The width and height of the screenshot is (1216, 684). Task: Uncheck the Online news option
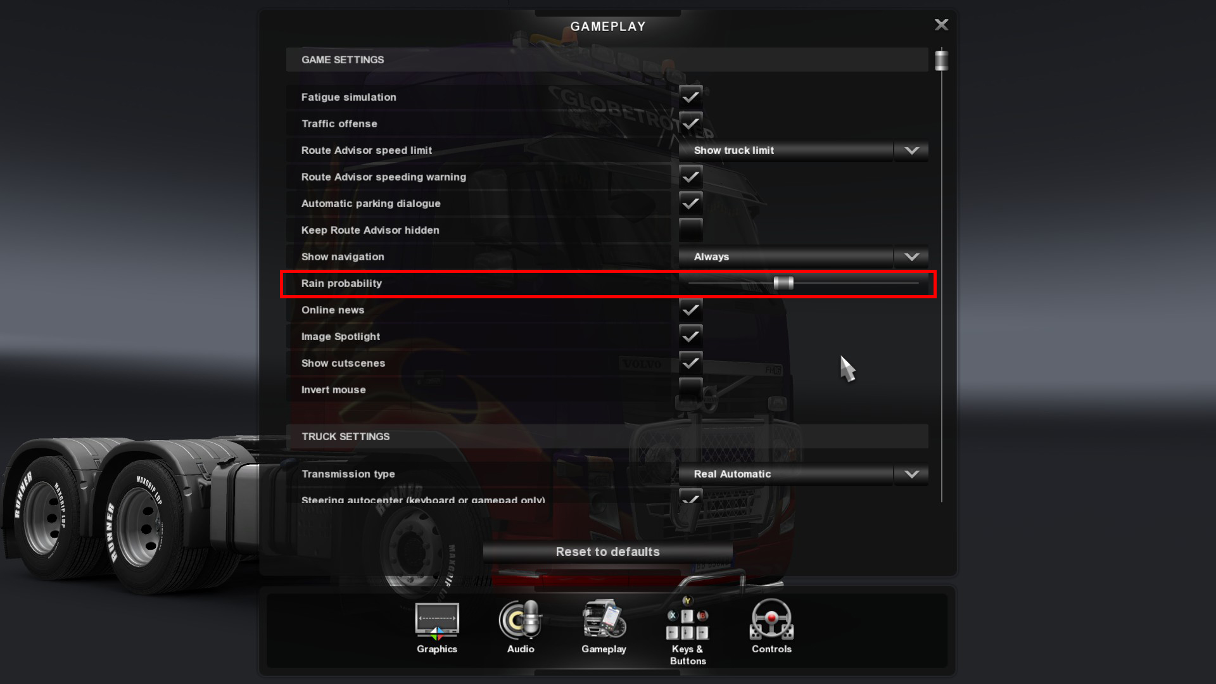690,310
